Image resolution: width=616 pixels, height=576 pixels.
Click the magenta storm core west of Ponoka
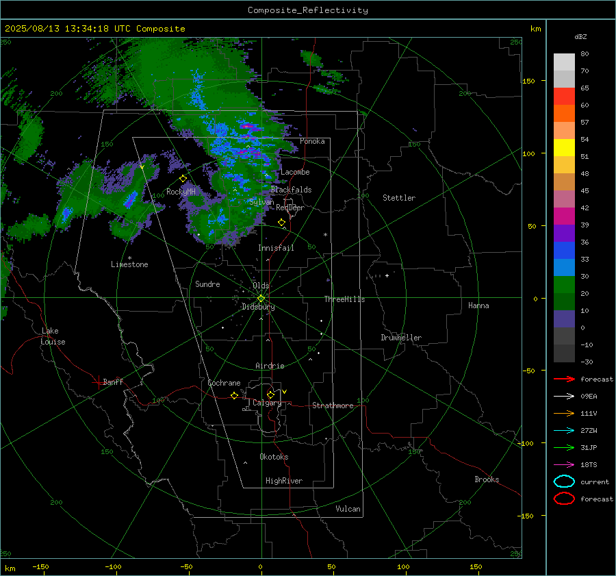248,126
